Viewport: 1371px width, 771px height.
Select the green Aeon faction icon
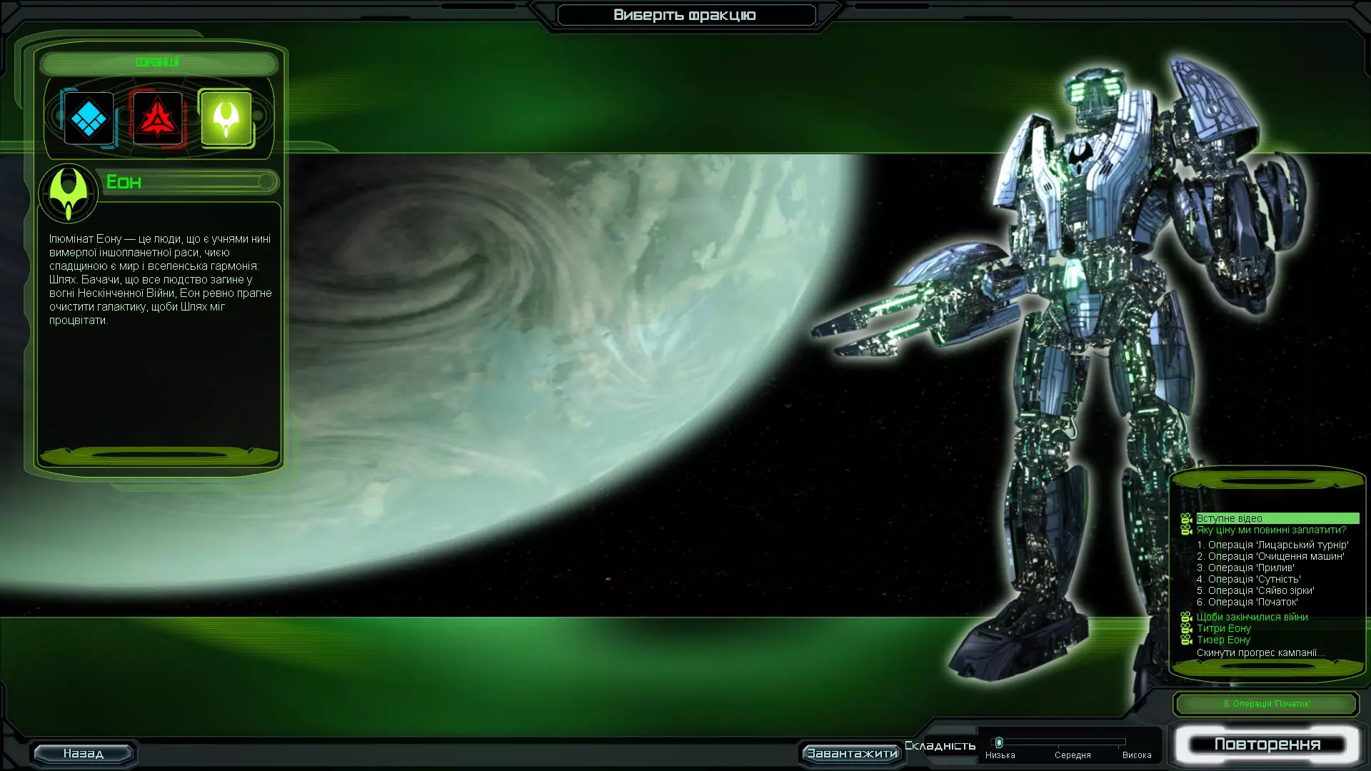coord(226,119)
